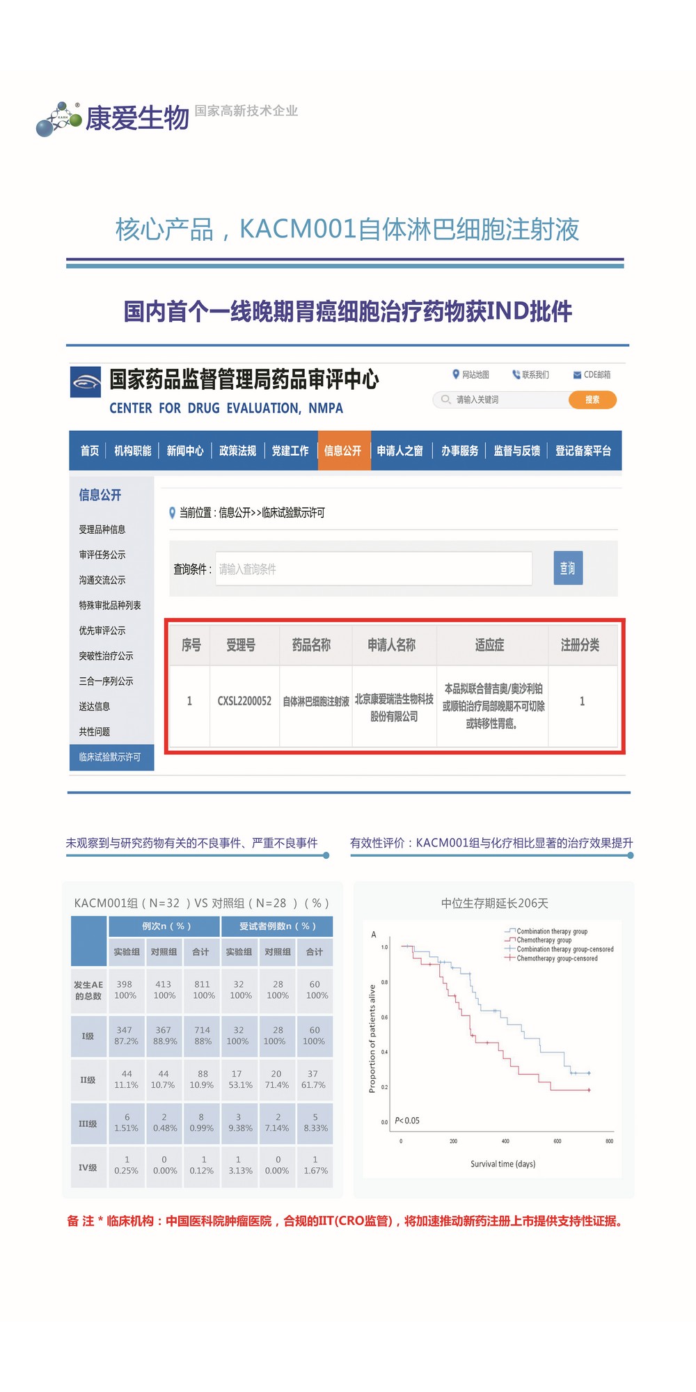Open the 监督与反馈 nav tab
This screenshot has height=1392, width=696.
pos(516,450)
